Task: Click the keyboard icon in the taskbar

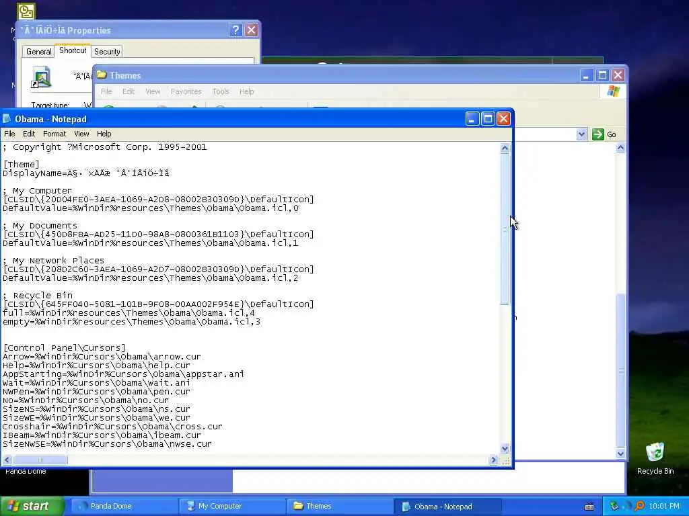Action: (x=589, y=507)
